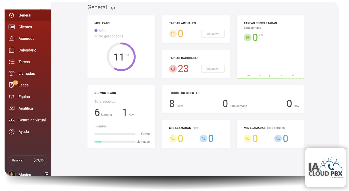Open the Calendario calendar icon

tap(12, 50)
